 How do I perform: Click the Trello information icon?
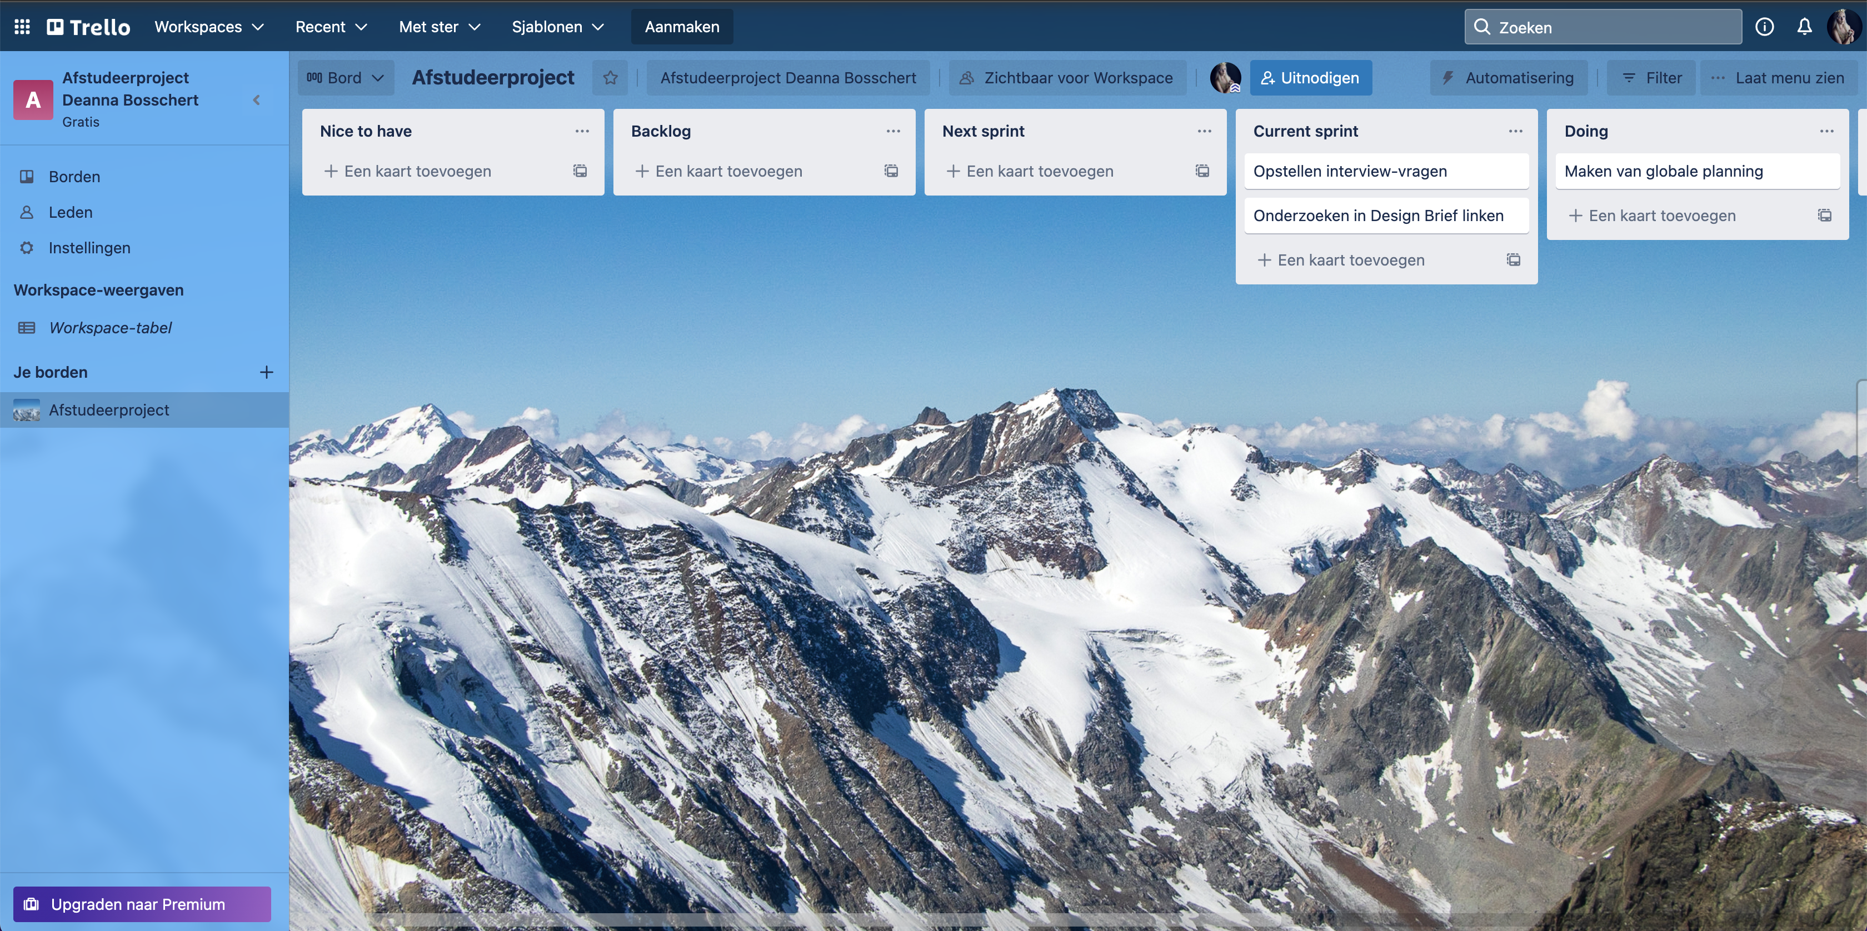1765,26
